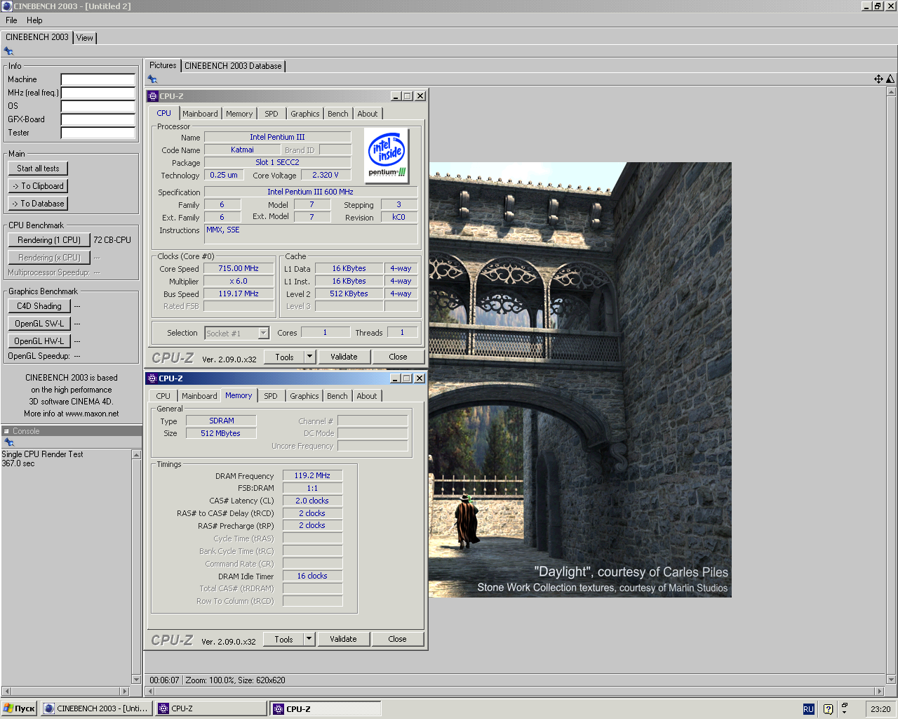
Task: Click the MHz (real freq.) input field
Action: pyautogui.click(x=98, y=93)
